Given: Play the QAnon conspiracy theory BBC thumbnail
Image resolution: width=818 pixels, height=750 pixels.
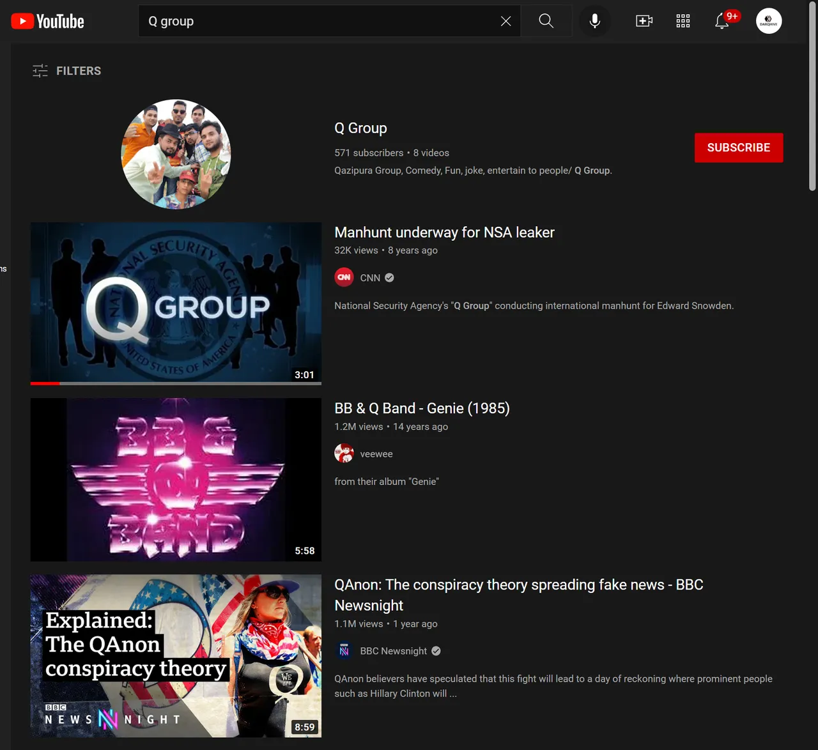Looking at the screenshot, I should click(176, 656).
